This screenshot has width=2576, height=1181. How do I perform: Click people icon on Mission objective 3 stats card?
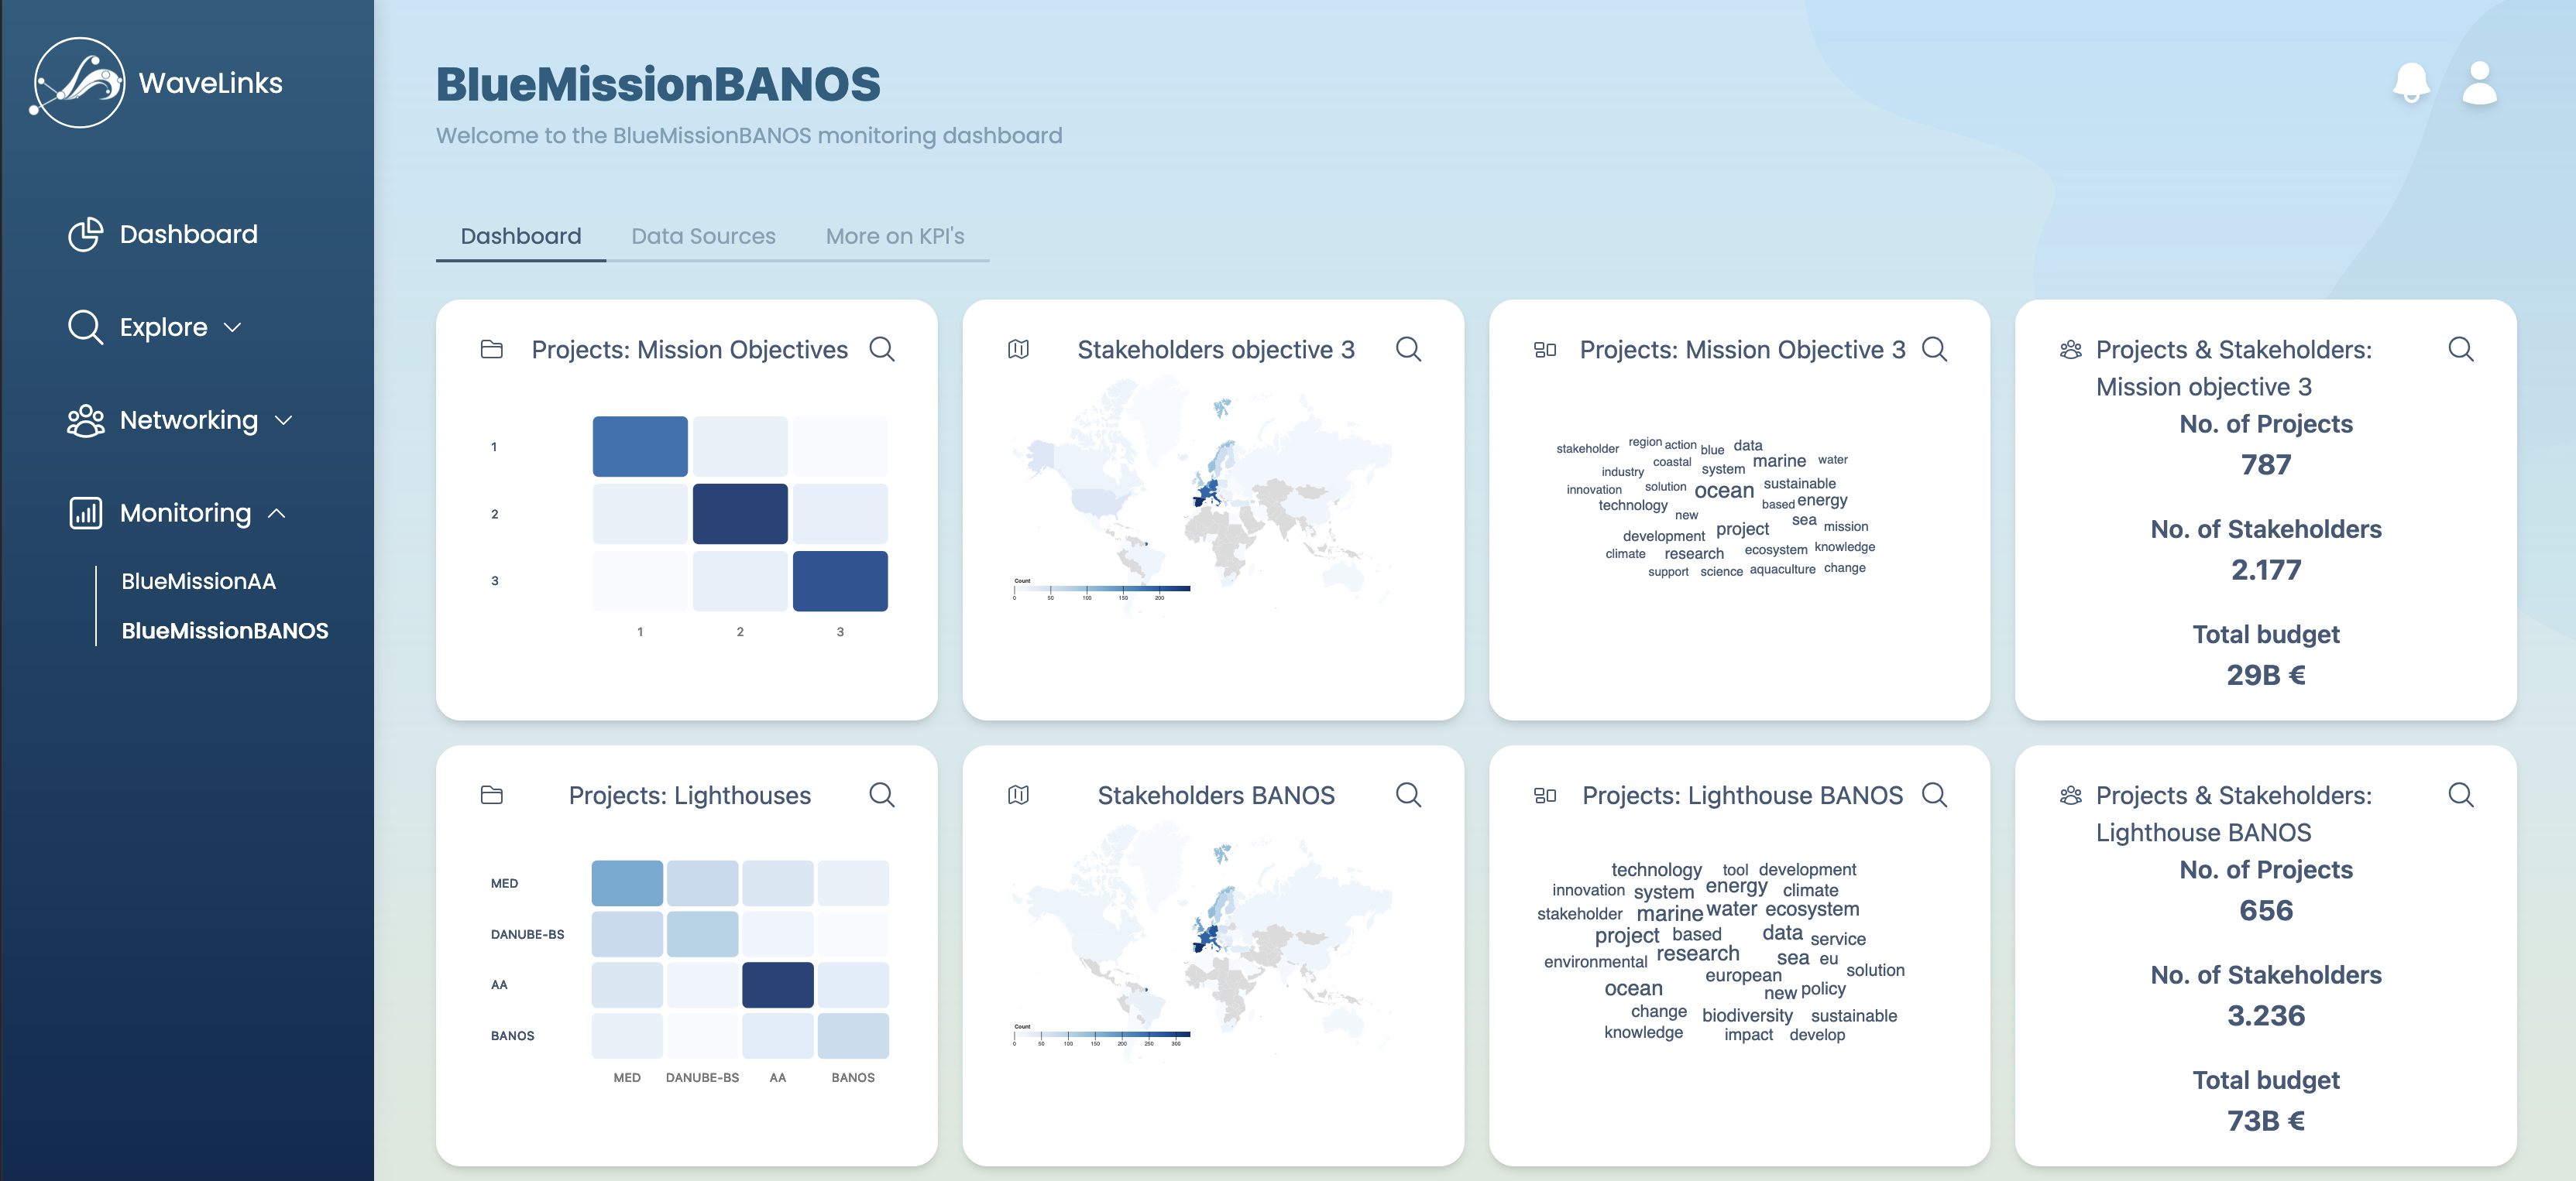(x=2071, y=350)
